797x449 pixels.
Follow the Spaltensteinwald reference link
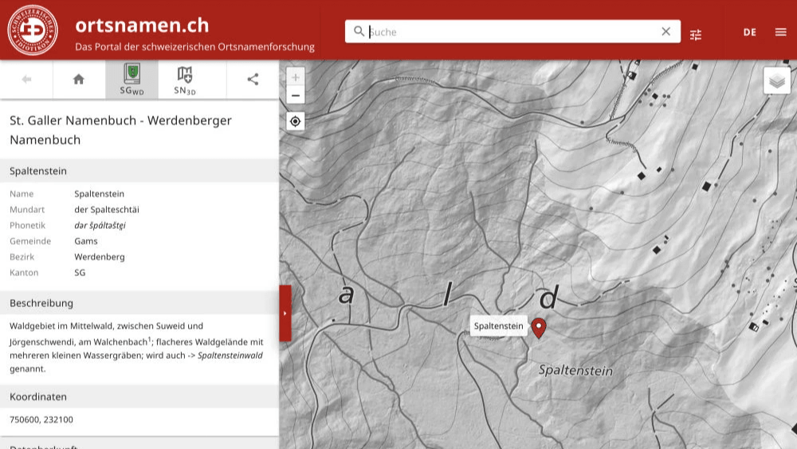point(230,356)
